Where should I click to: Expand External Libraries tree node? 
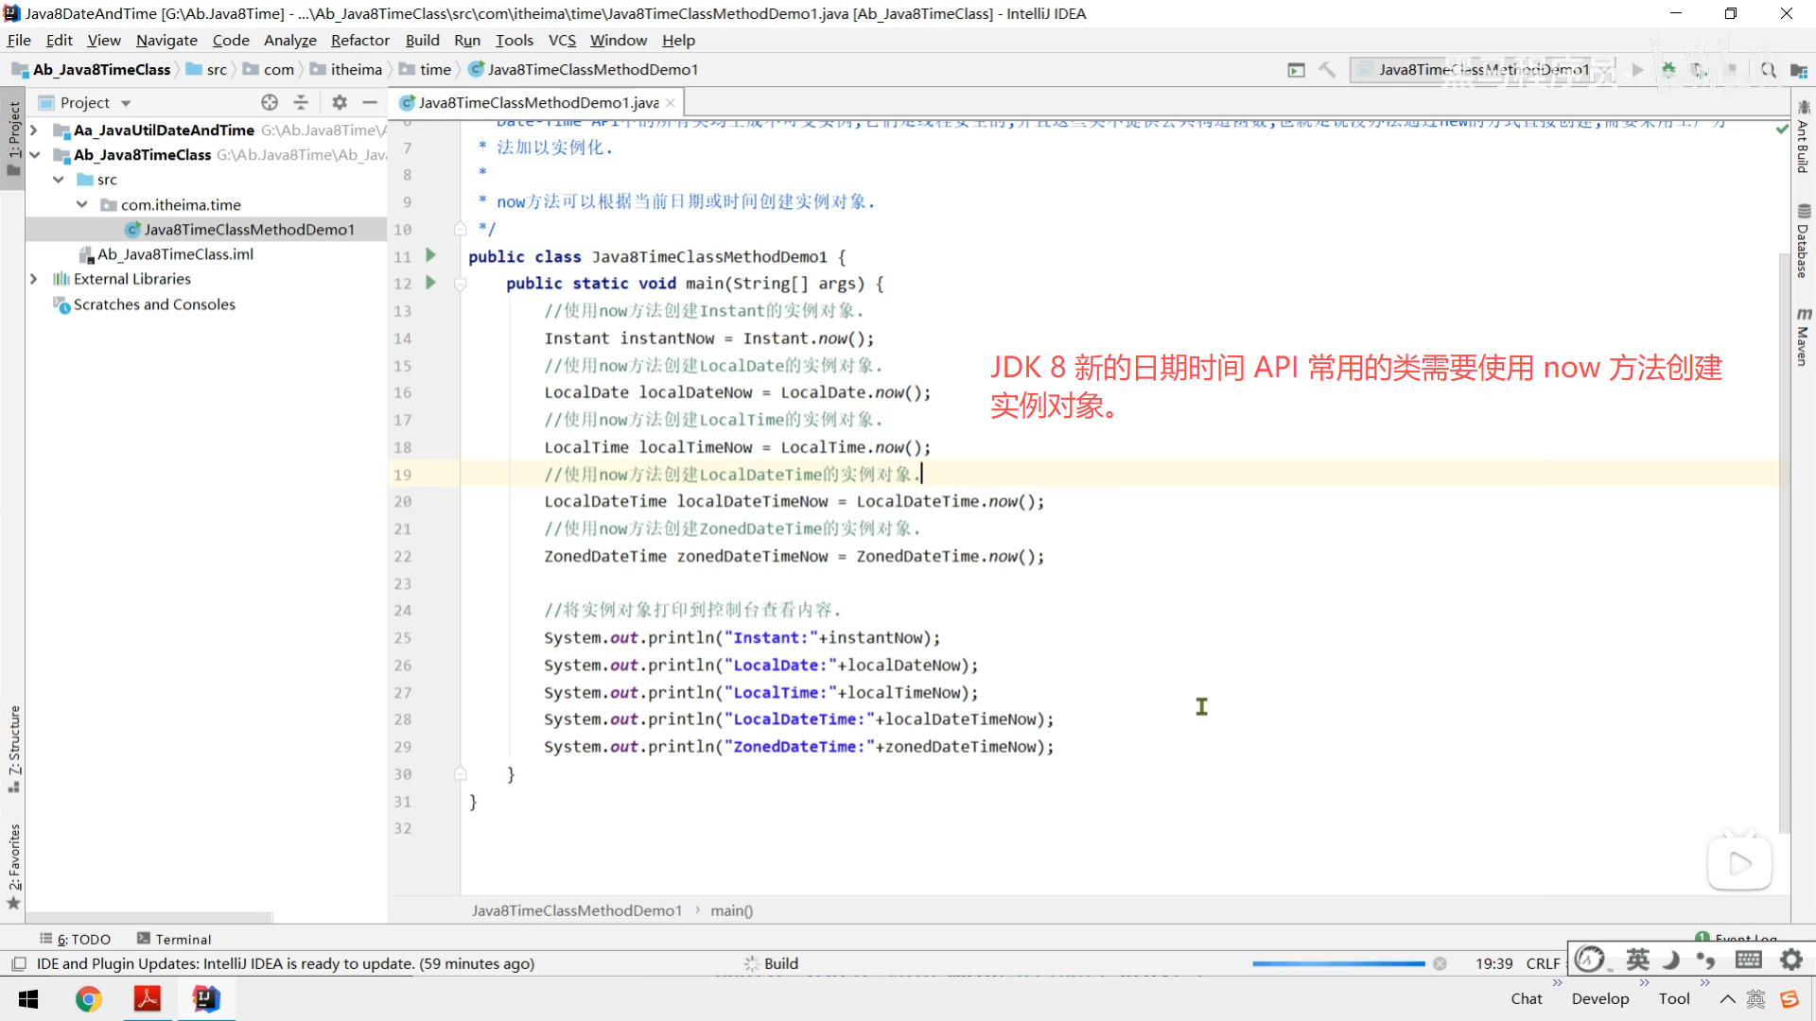pyautogui.click(x=34, y=279)
